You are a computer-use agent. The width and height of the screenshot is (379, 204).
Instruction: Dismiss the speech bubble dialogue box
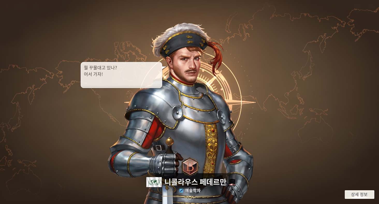point(121,75)
